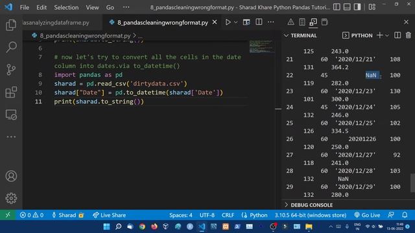Switch to the Terminal panel icon
Screen dimensions: 415x233
tap(313, 22)
